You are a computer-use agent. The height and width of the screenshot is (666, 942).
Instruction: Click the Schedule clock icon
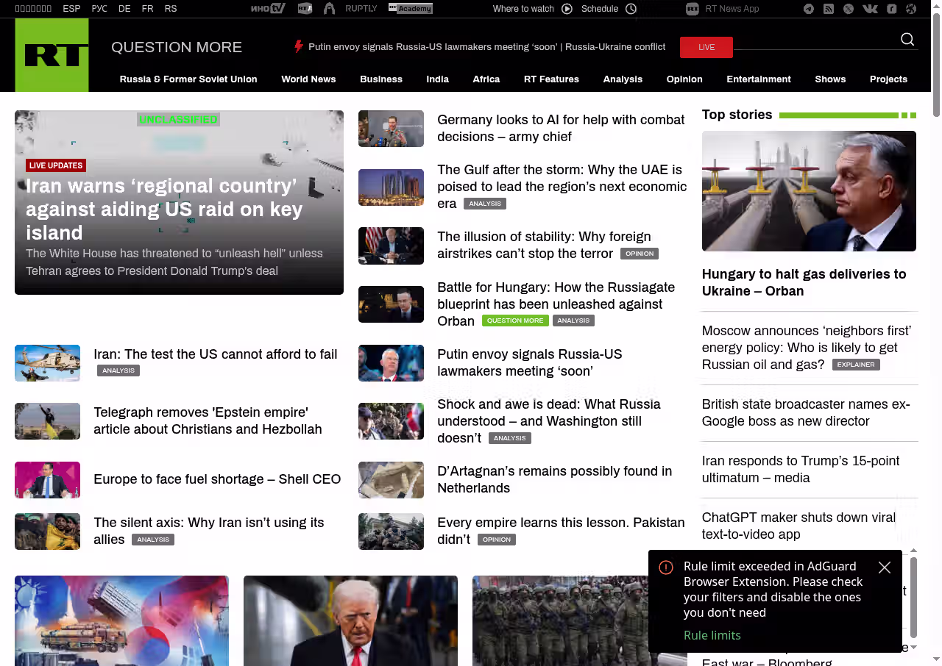point(631,9)
